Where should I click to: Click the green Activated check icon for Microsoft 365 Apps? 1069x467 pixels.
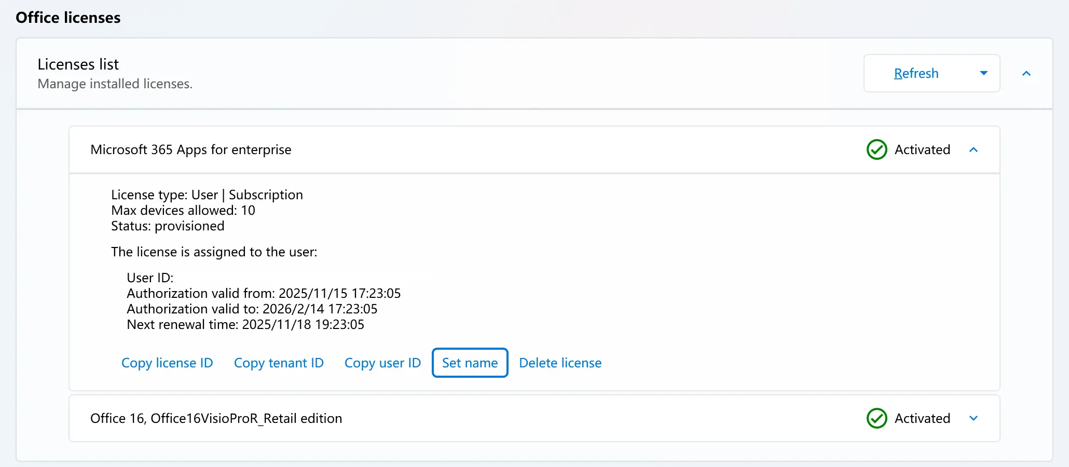click(x=876, y=150)
